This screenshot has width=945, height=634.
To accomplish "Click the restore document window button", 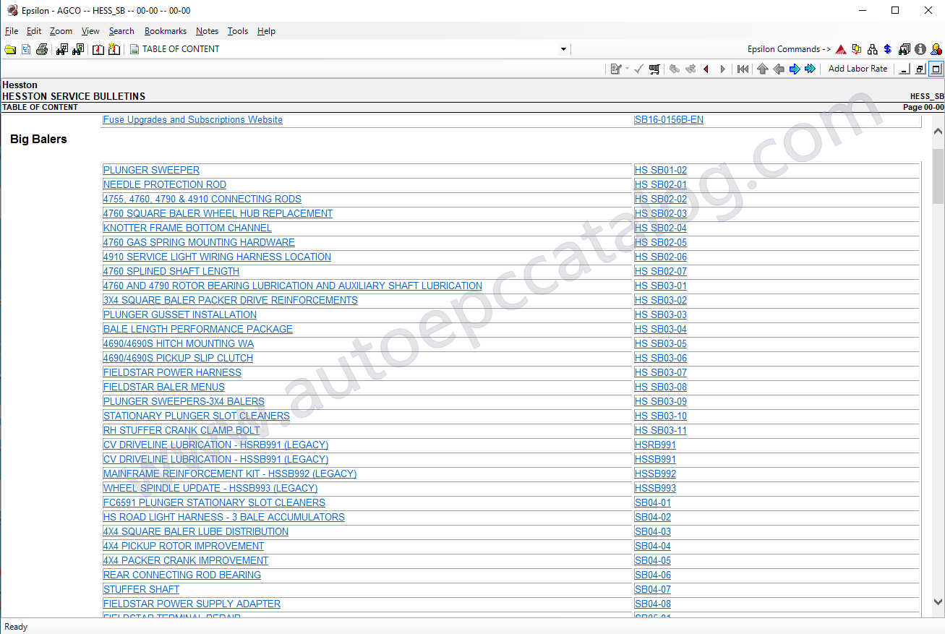I will [x=920, y=69].
